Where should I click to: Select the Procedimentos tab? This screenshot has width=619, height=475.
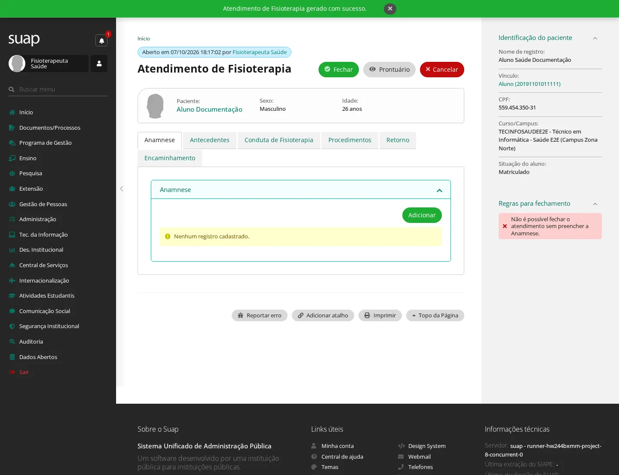(350, 140)
